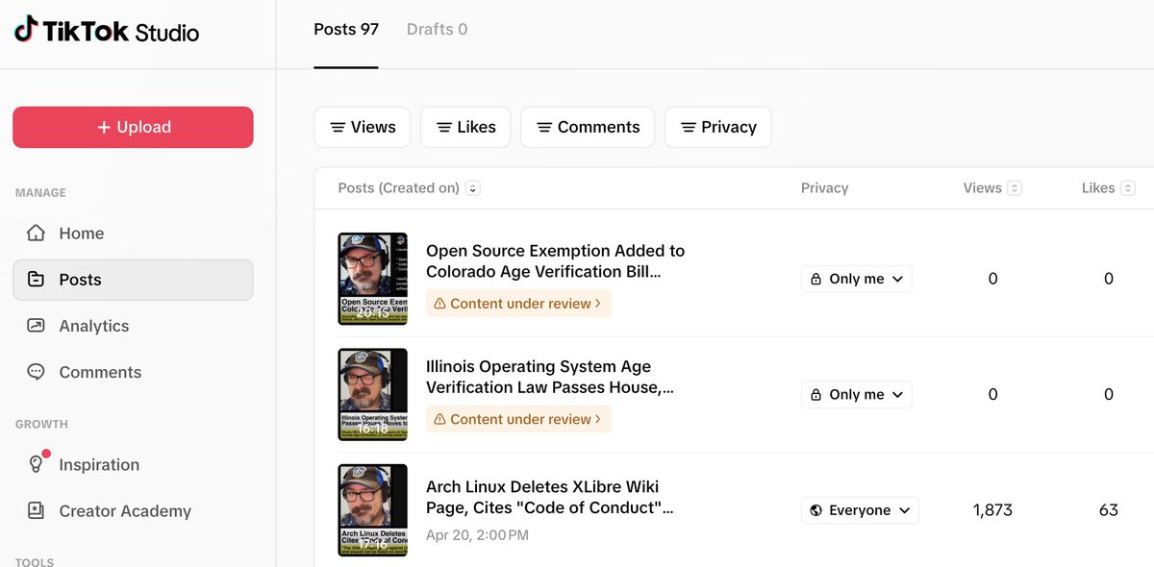Open Everyone privacy dropdown for Arch Linux post

pos(860,510)
